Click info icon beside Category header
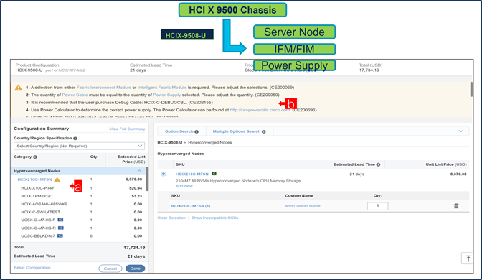The width and height of the screenshot is (482, 280). click(x=35, y=157)
